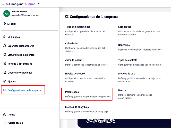
Task: Click the page title monitor icon
Action: pos(67,17)
